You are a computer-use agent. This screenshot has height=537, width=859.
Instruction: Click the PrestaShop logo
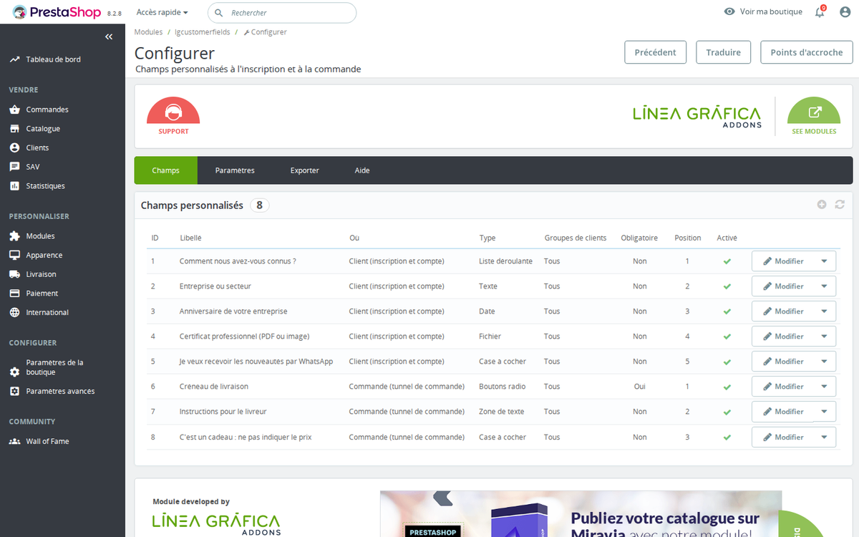[x=57, y=11]
